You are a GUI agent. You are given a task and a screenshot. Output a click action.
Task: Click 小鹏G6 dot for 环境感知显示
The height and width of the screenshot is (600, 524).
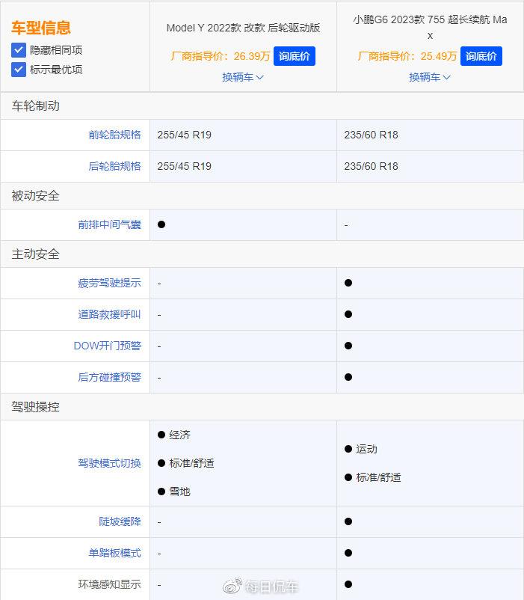point(348,584)
